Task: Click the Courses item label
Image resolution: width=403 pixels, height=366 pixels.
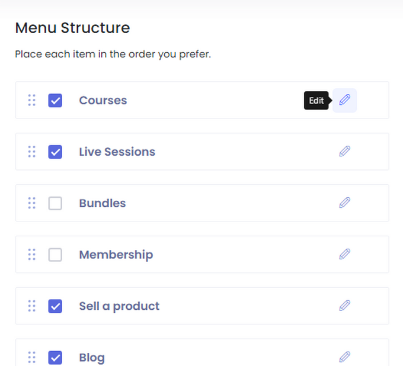Action: [103, 100]
